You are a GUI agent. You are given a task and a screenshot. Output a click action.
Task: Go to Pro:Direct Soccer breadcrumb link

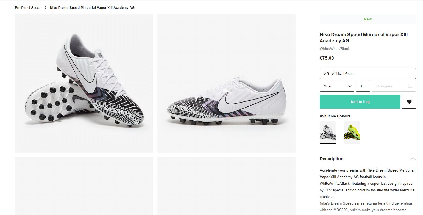[x=28, y=8]
